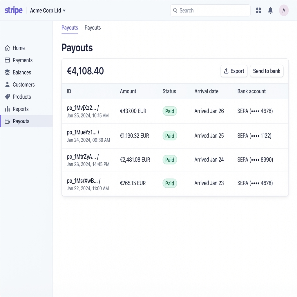Click the €765.15 EUR amount

[x=133, y=183]
